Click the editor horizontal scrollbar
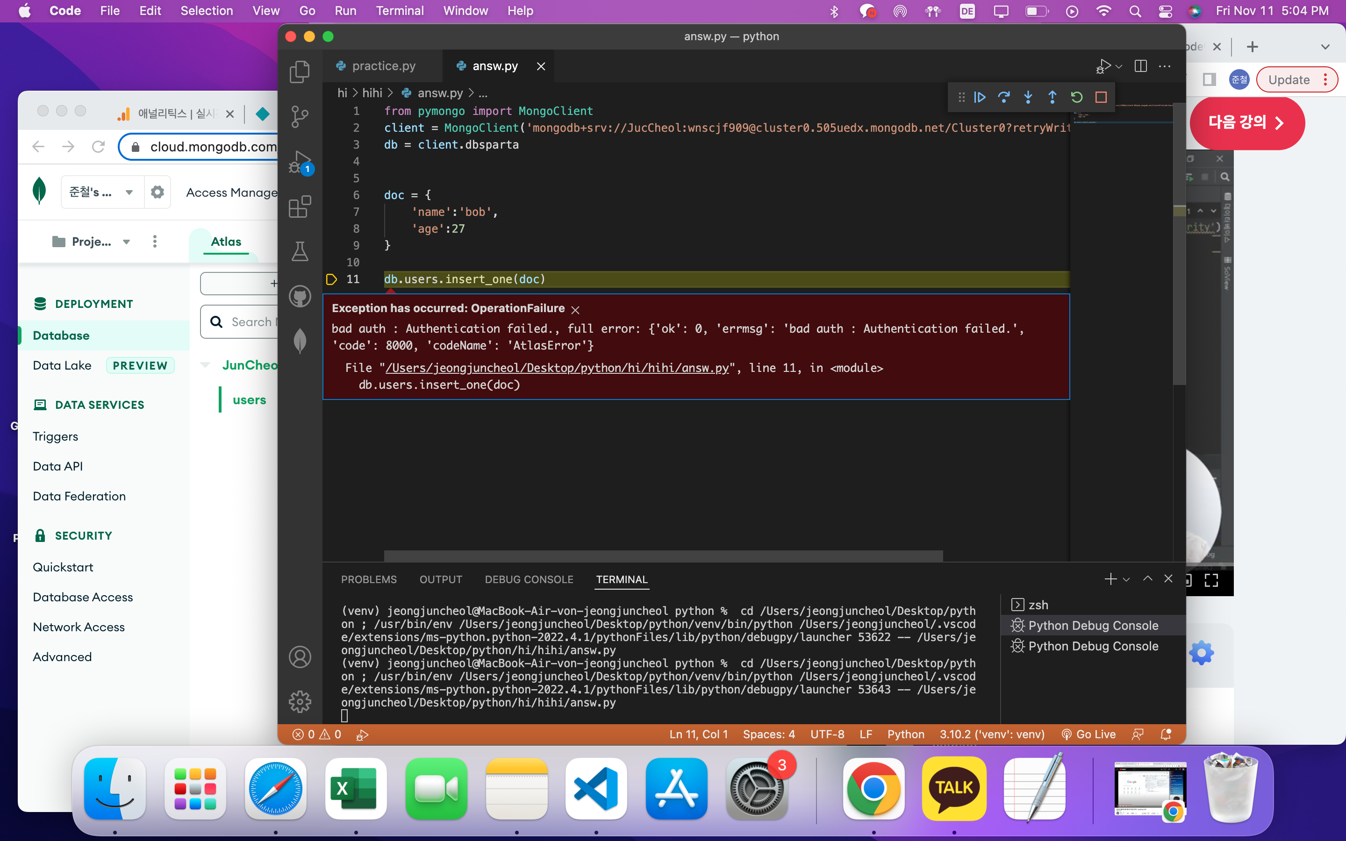 click(664, 556)
